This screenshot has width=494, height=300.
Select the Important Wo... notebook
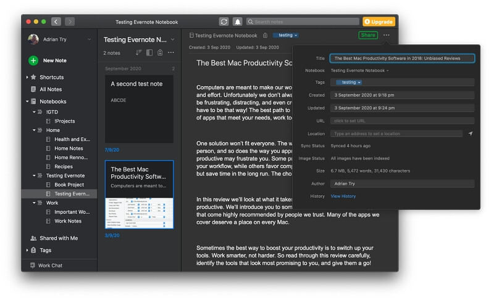pyautogui.click(x=72, y=212)
